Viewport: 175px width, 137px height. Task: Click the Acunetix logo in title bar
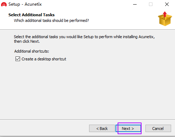point(4,4)
